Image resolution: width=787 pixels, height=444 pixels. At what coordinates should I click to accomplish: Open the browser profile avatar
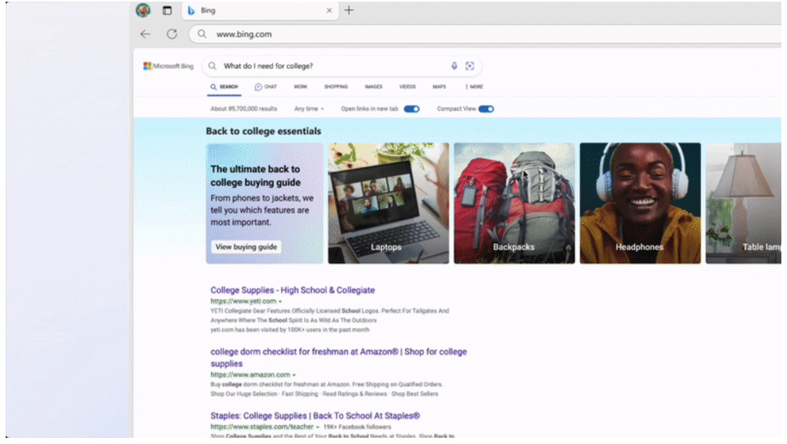pyautogui.click(x=143, y=10)
